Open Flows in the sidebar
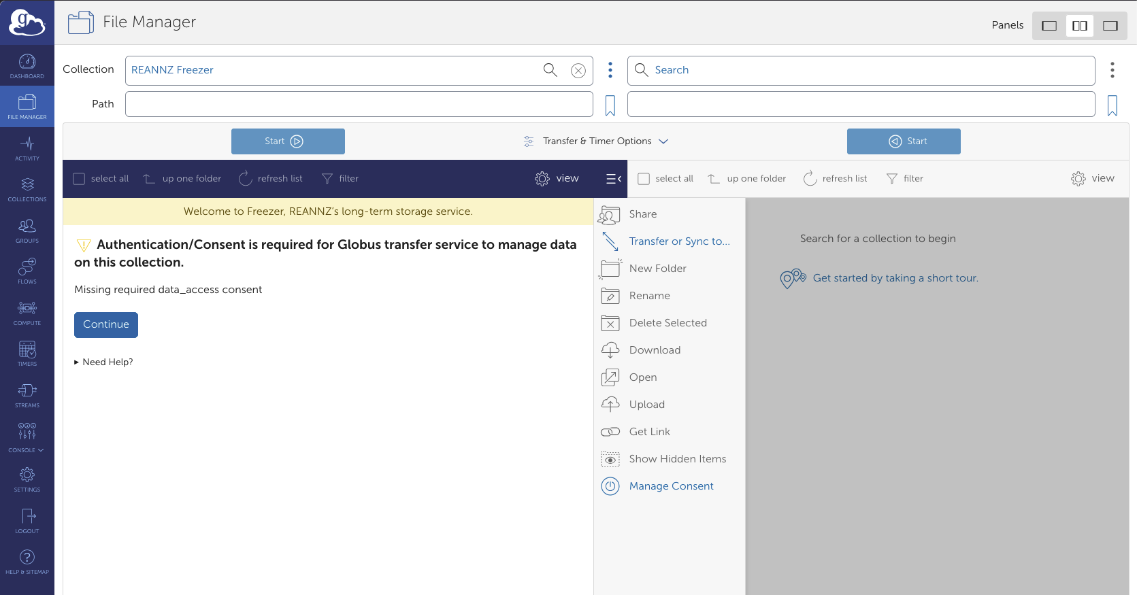The width and height of the screenshot is (1137, 595). (27, 271)
